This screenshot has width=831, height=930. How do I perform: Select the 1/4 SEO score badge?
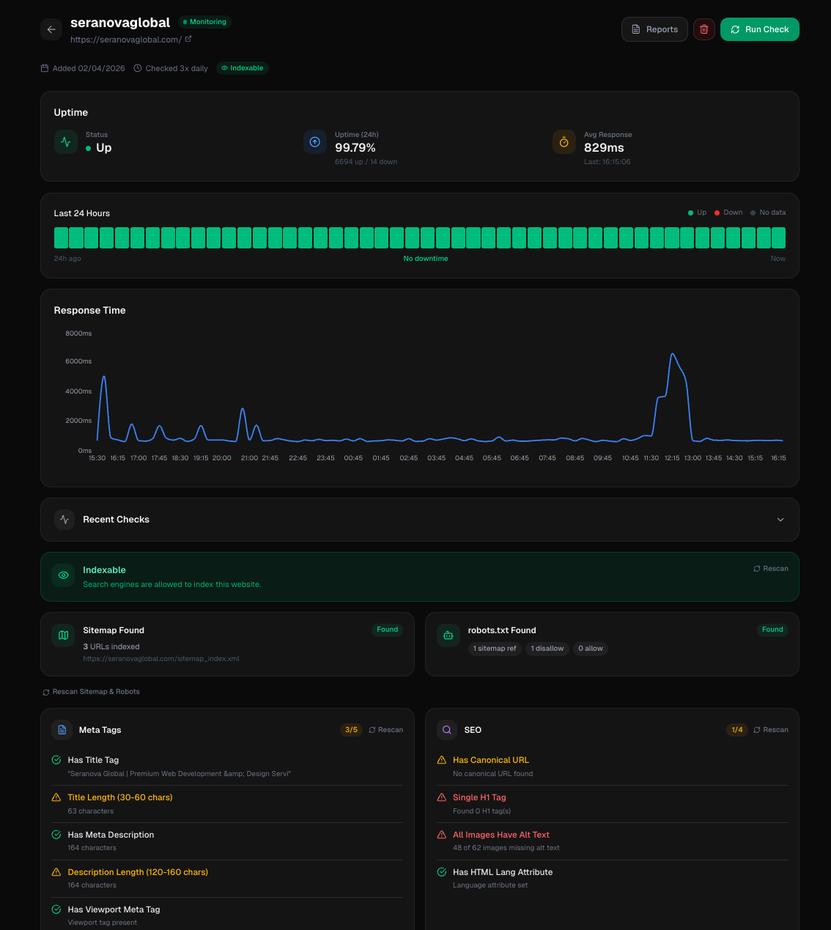[x=737, y=730]
